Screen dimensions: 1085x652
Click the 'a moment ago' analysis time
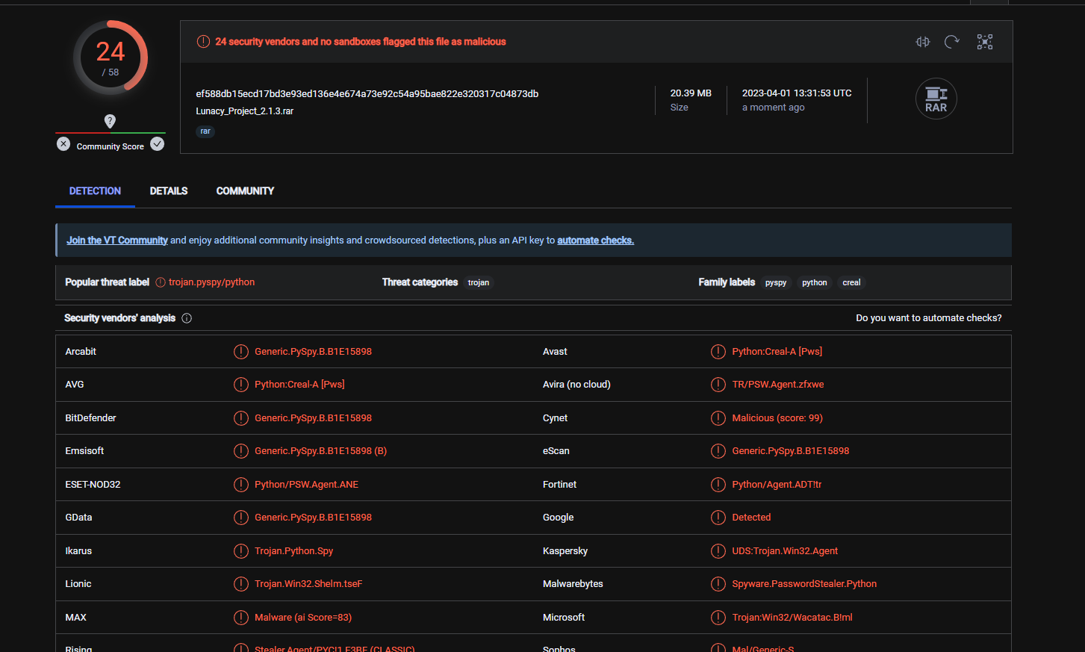point(774,108)
